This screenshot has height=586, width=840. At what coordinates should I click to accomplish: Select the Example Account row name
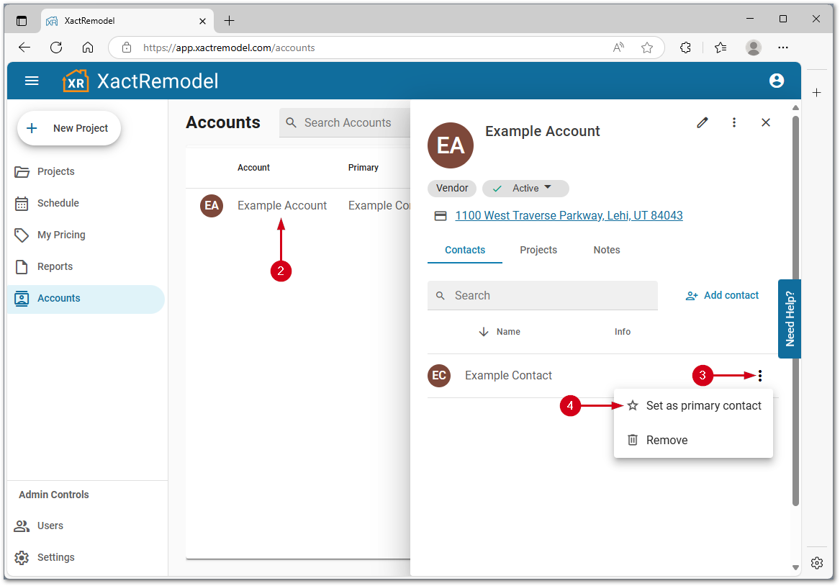[x=281, y=206]
